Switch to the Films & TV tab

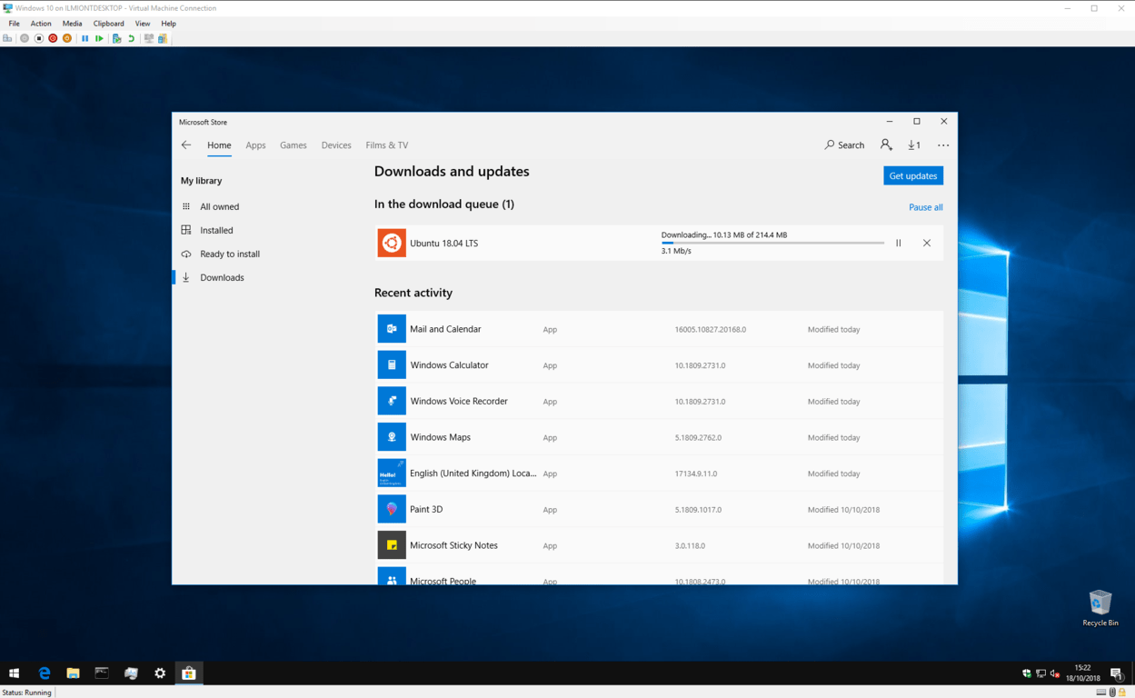pyautogui.click(x=387, y=145)
